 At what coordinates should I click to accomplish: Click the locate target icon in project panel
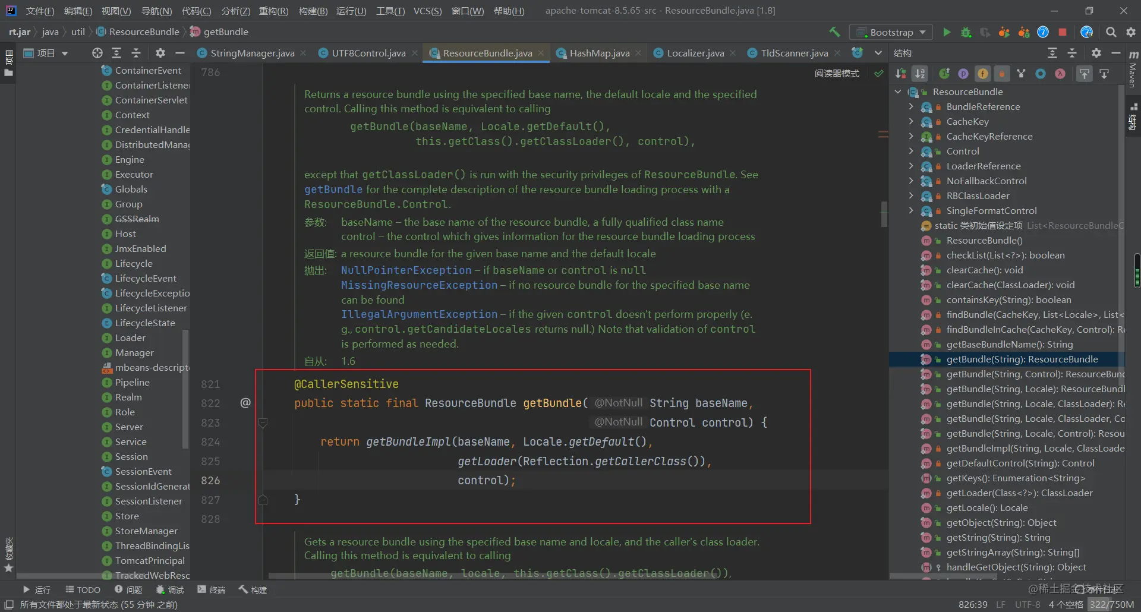click(97, 53)
